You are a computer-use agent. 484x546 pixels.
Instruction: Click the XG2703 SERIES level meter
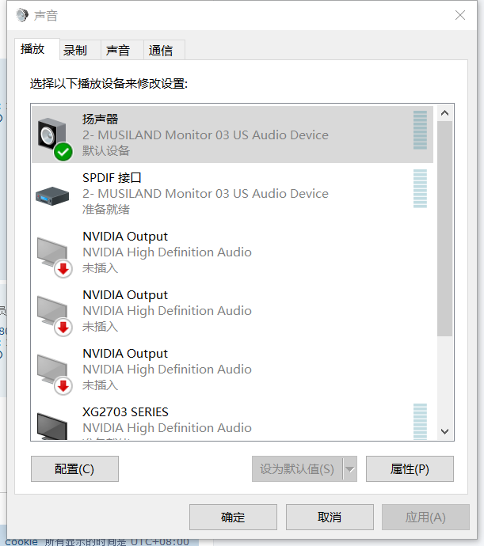point(420,421)
